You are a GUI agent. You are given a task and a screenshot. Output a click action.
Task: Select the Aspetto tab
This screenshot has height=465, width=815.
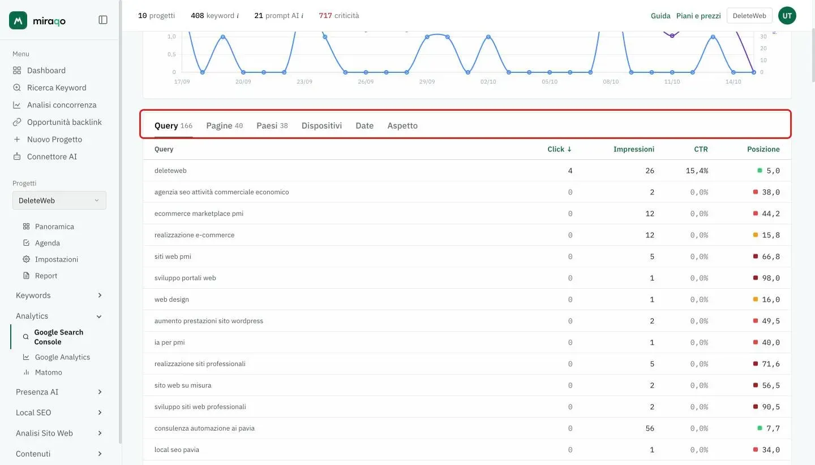coord(402,125)
